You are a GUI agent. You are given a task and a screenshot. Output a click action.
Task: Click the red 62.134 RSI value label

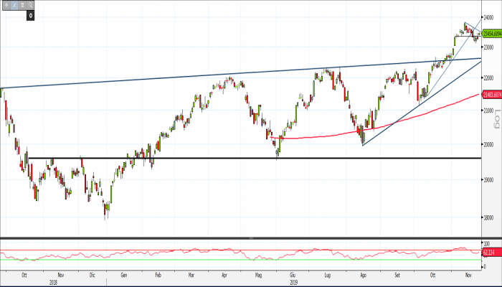(491, 253)
